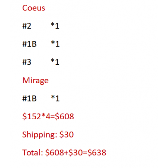The height and width of the screenshot is (168, 168).
Task: Click the *1 quantity beside #2
Action: coord(55,26)
